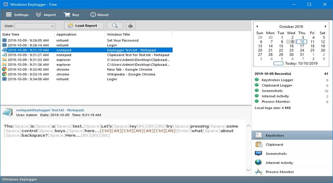333x183 pixels.
Task: Click the Screenshots monitor icon in sidebar
Action: pyautogui.click(x=258, y=153)
